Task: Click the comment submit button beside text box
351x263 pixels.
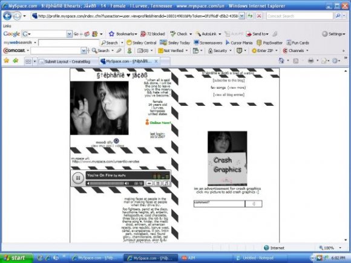Action: (254, 204)
